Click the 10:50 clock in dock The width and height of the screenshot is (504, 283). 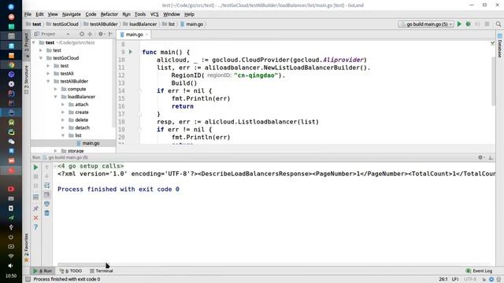pyautogui.click(x=10, y=276)
